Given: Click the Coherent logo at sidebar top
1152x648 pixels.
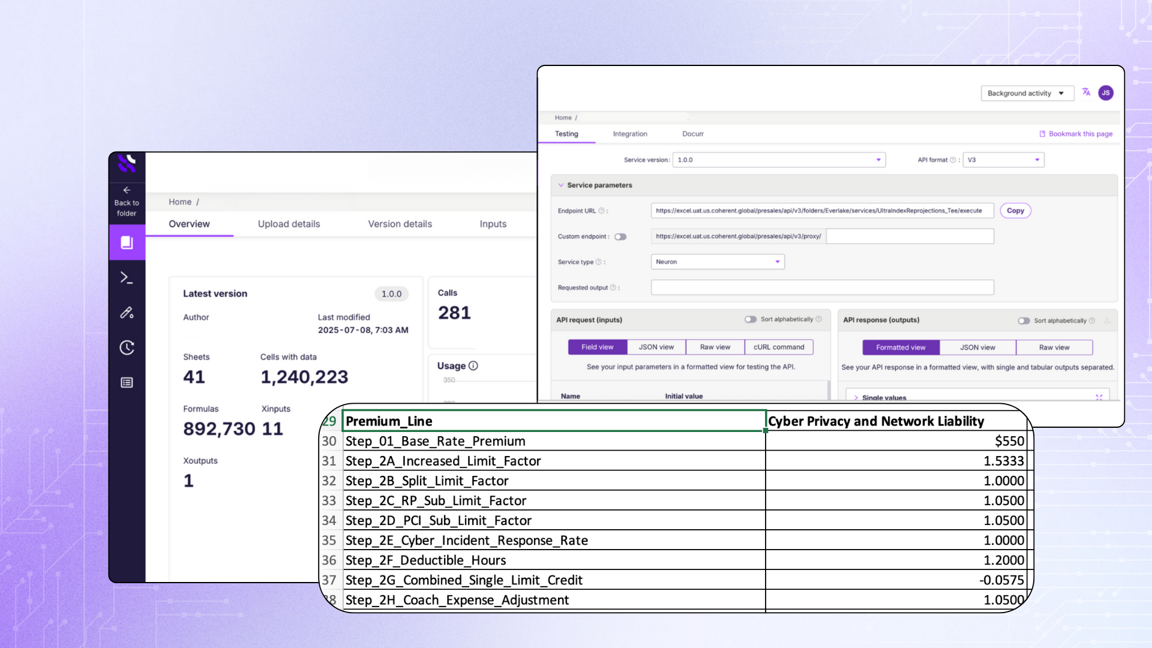Looking at the screenshot, I should [127, 164].
